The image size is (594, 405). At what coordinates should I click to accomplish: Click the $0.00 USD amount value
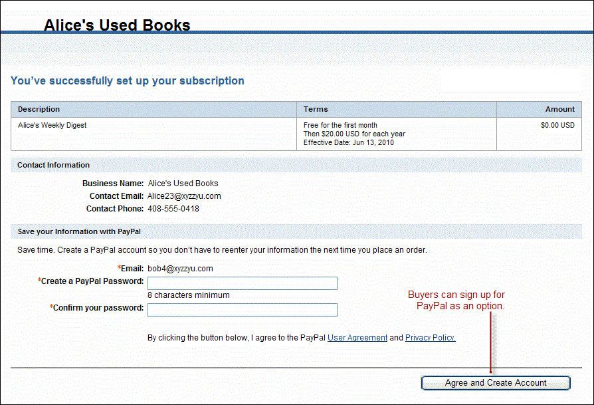[557, 125]
